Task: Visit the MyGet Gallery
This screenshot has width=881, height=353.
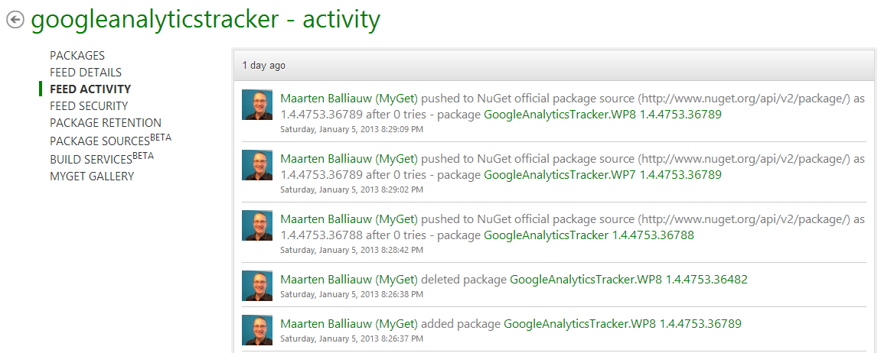Action: [x=92, y=176]
